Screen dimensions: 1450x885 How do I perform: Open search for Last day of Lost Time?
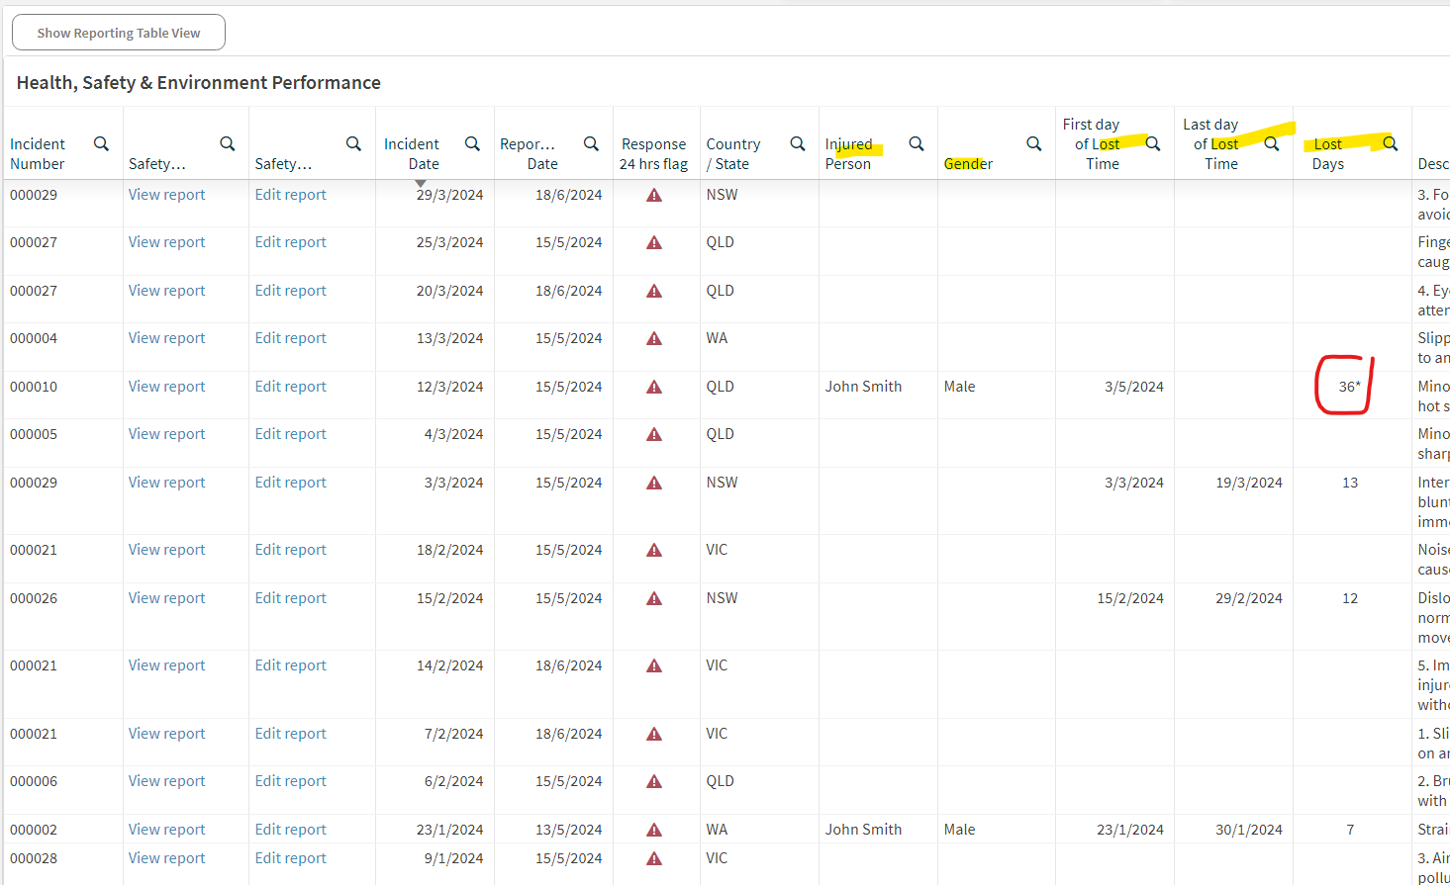1272,144
